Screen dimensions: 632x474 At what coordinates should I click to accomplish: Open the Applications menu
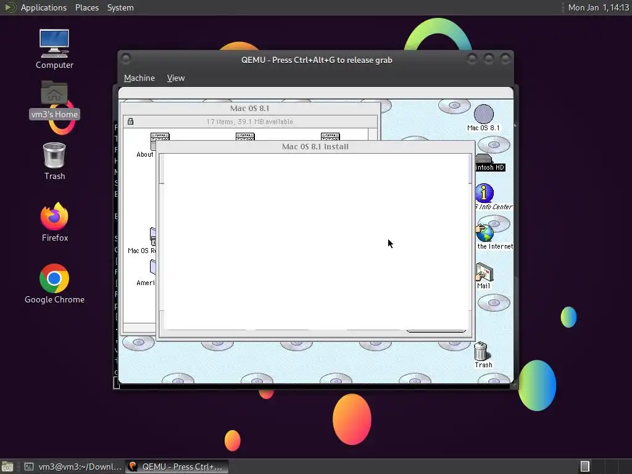44,7
